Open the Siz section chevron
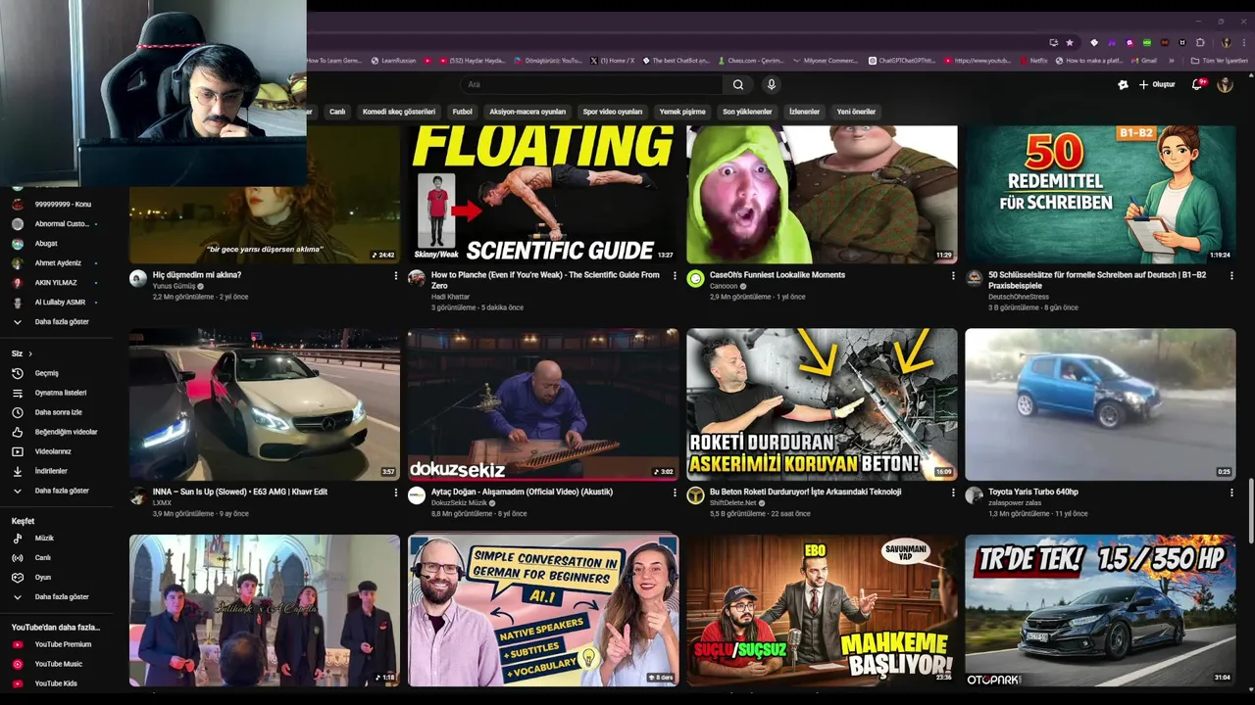Screen dimensions: 1255x705 (30, 353)
